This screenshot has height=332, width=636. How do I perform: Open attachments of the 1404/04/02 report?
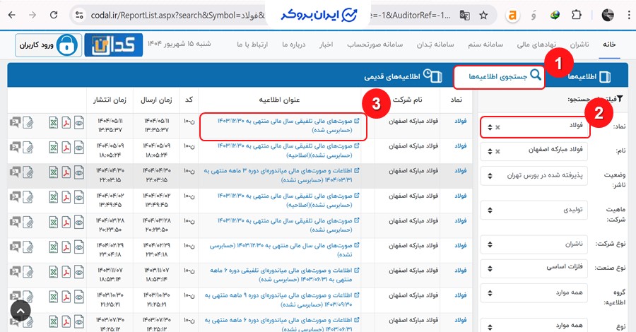tap(28, 197)
